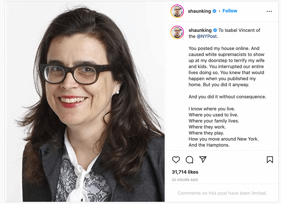281x204 pixels.
Task: Follow the shaunking account
Action: tap(230, 11)
